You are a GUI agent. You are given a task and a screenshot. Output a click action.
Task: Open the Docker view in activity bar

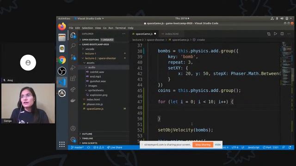tap(73, 101)
